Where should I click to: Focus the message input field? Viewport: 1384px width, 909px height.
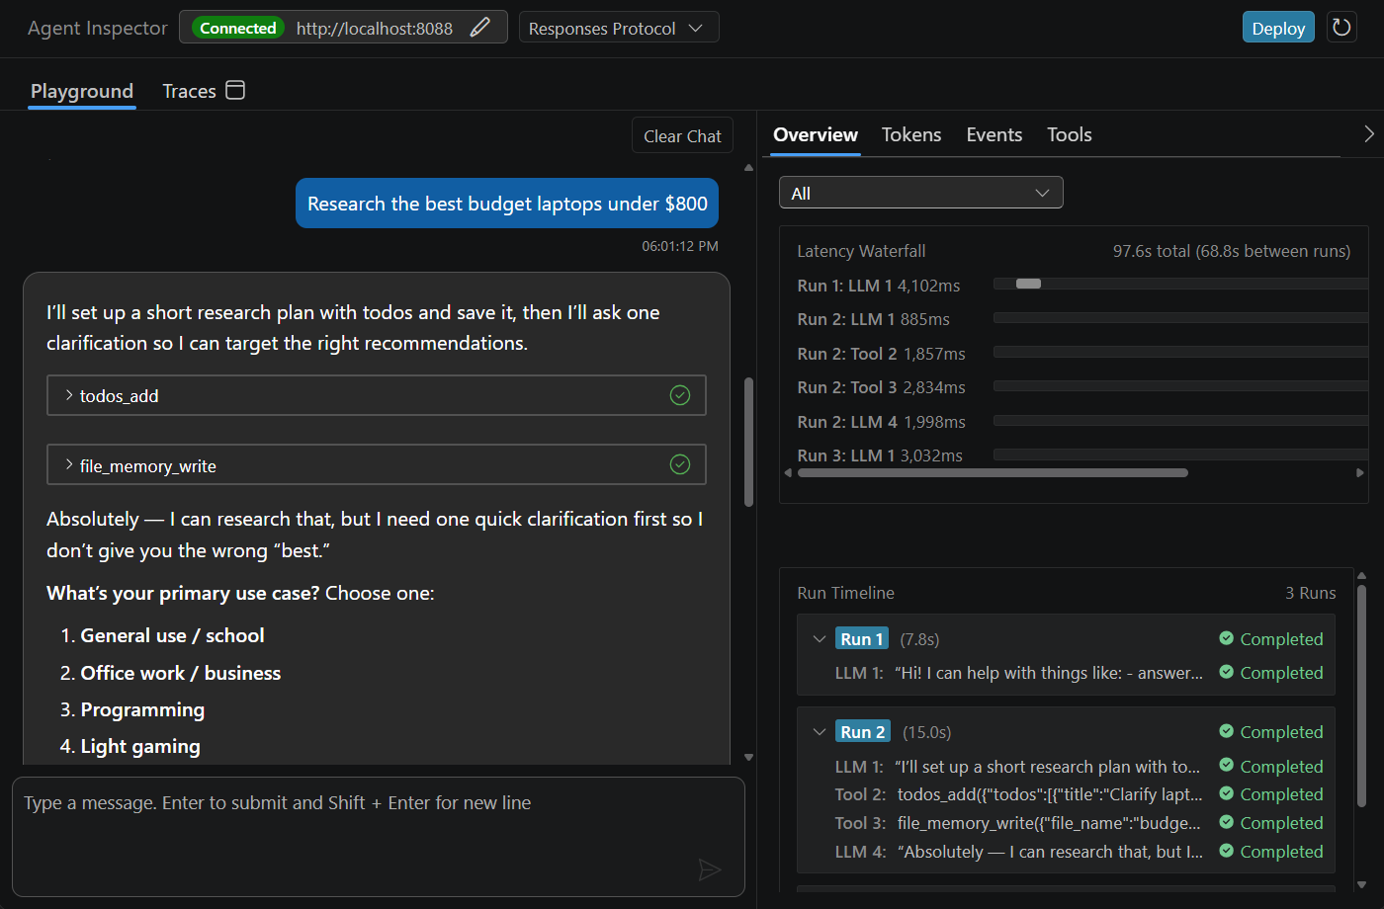pyautogui.click(x=378, y=836)
